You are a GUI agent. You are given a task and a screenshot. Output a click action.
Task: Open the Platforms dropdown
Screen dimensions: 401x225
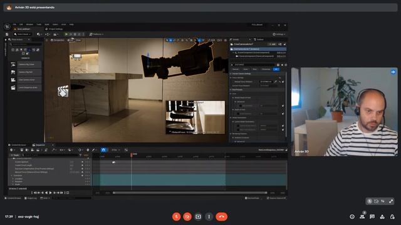pyautogui.click(x=96, y=34)
